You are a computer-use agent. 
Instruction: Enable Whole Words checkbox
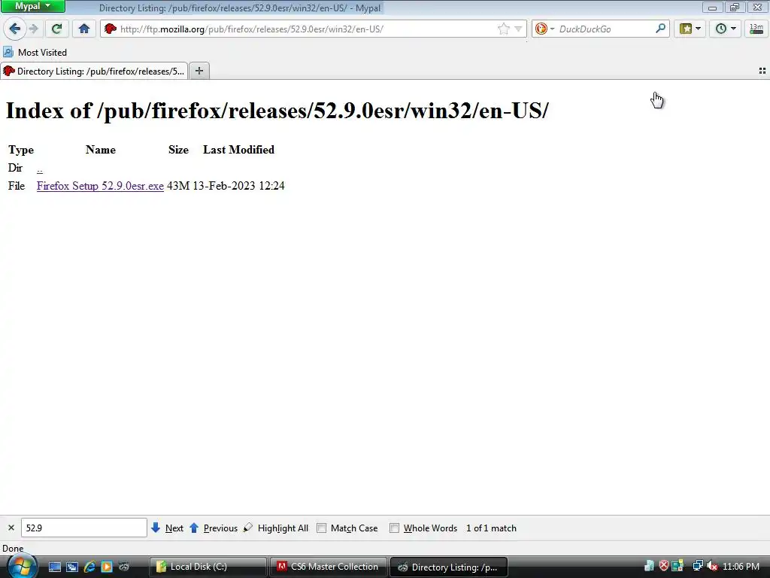point(394,528)
